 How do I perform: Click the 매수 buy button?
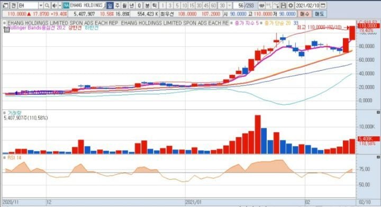tap(304, 14)
